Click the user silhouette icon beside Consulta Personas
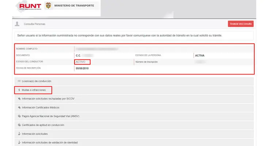The height and width of the screenshot is (146, 274). [x=17, y=24]
